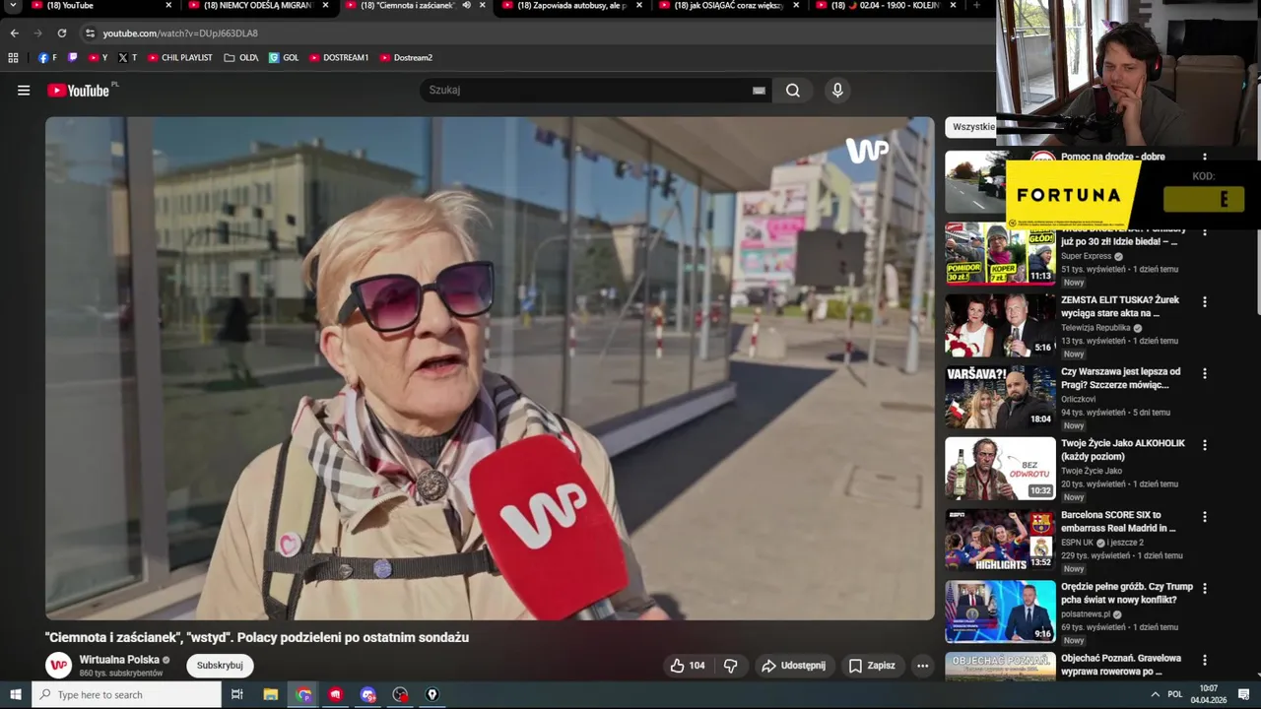
Task: Open Barcelona HIGHLIGHTS video thumbnail
Action: [1000, 540]
